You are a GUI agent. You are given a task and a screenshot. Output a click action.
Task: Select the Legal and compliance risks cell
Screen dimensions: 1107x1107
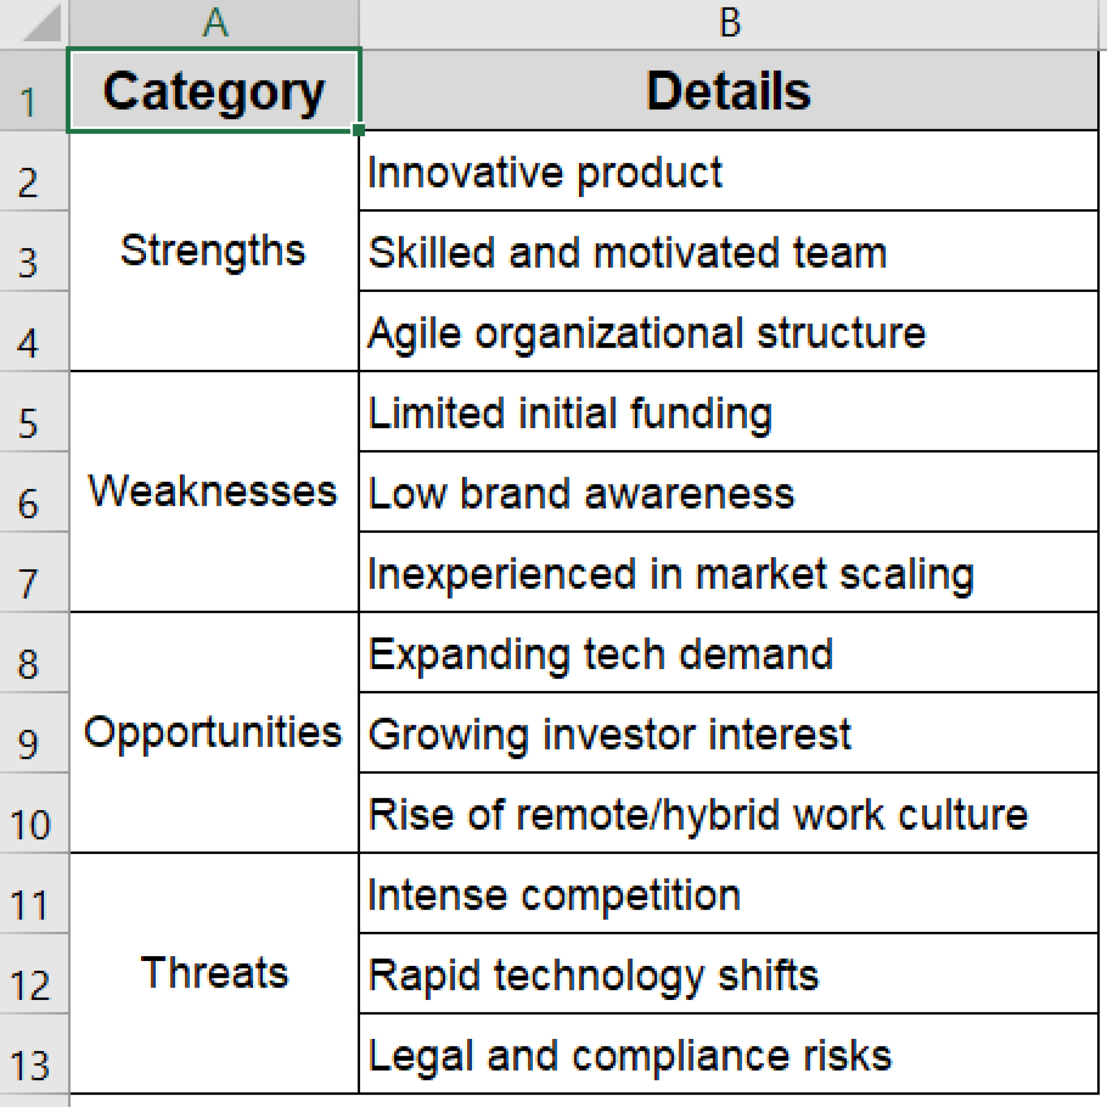[x=728, y=1053]
